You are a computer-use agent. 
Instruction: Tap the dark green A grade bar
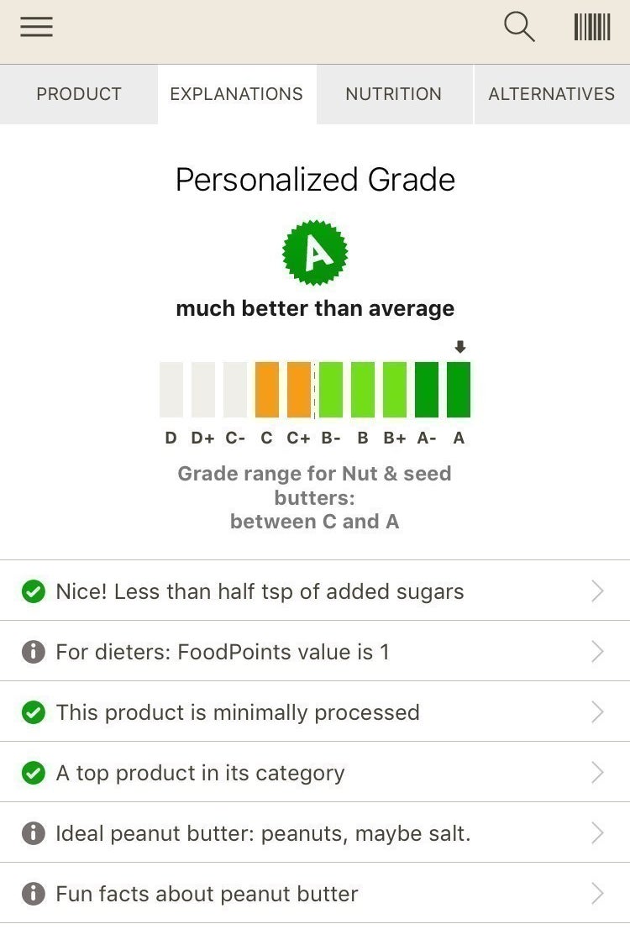(458, 389)
